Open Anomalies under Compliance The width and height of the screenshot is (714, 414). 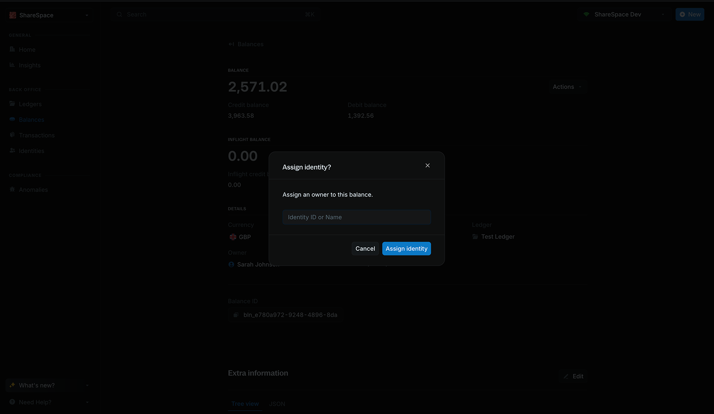point(33,189)
